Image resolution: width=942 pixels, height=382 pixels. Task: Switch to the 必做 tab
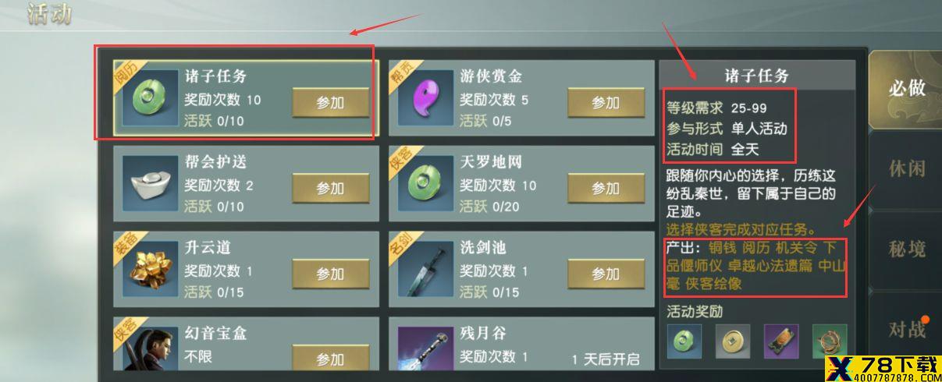click(x=906, y=88)
